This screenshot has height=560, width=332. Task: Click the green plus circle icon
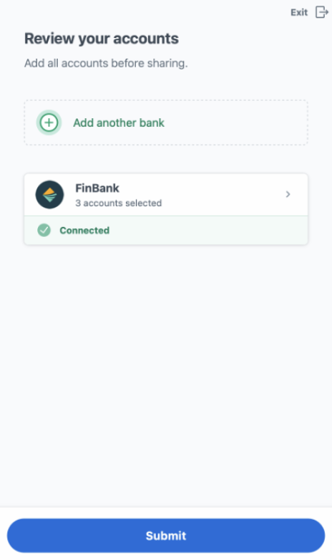pos(49,122)
